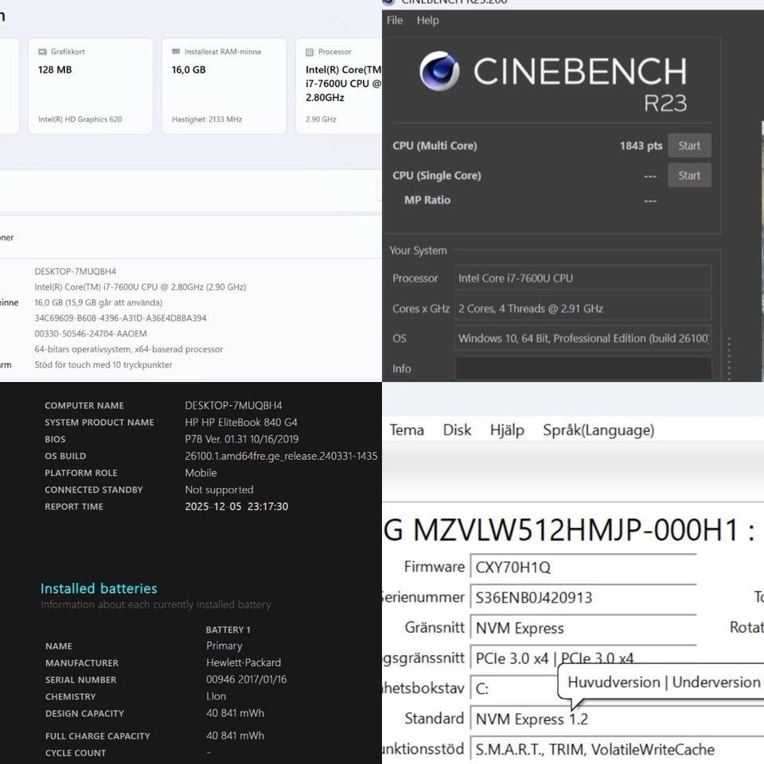The height and width of the screenshot is (764, 764).
Task: Start the CPU Single Core benchmark
Action: (x=688, y=175)
